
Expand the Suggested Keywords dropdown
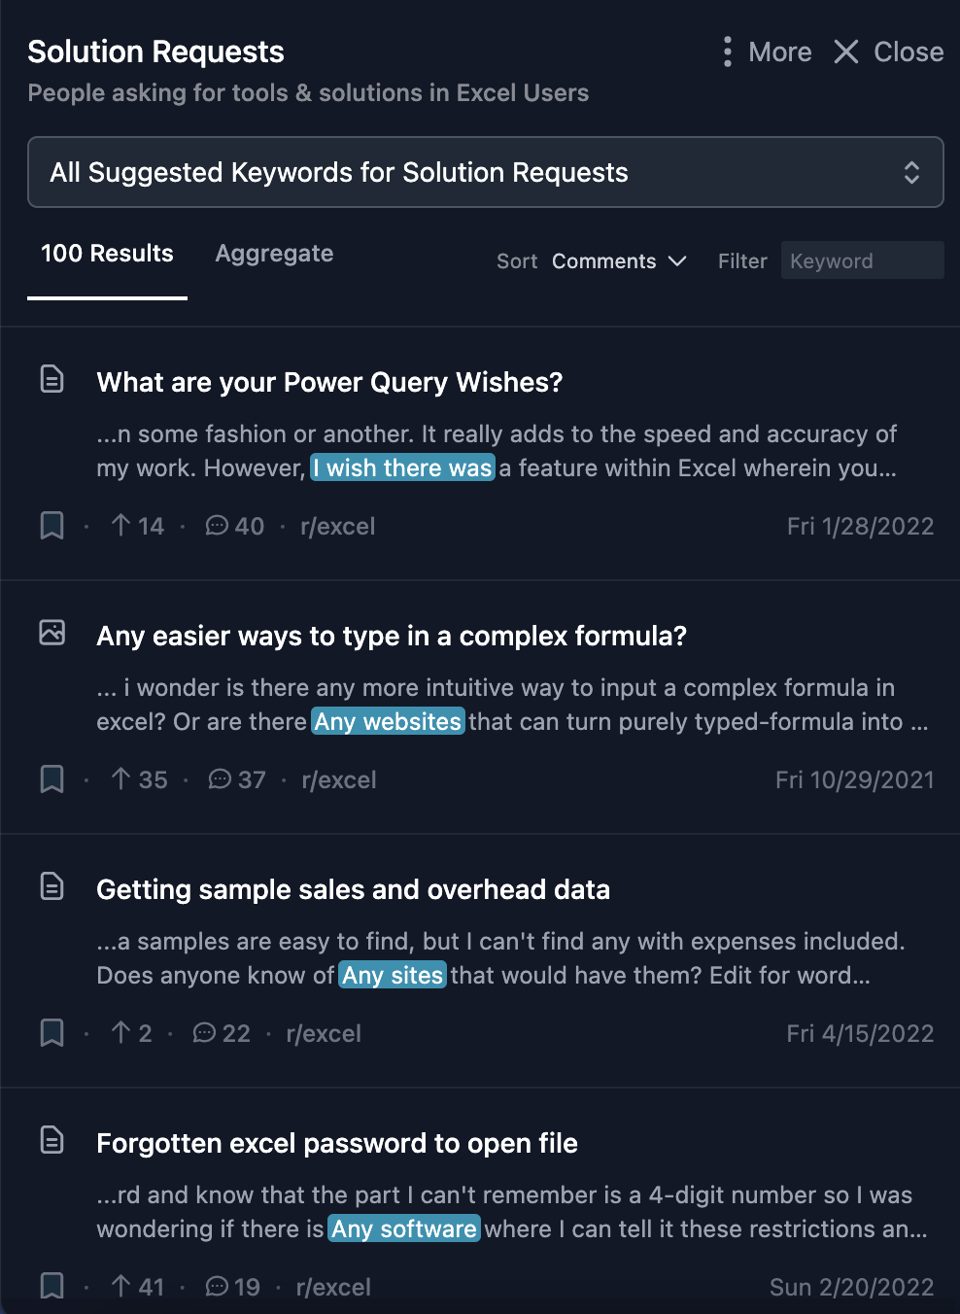point(485,173)
